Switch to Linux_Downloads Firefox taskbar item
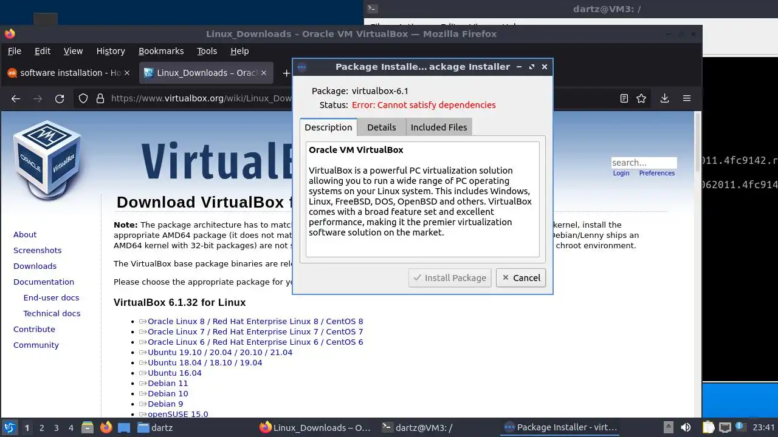 point(315,428)
